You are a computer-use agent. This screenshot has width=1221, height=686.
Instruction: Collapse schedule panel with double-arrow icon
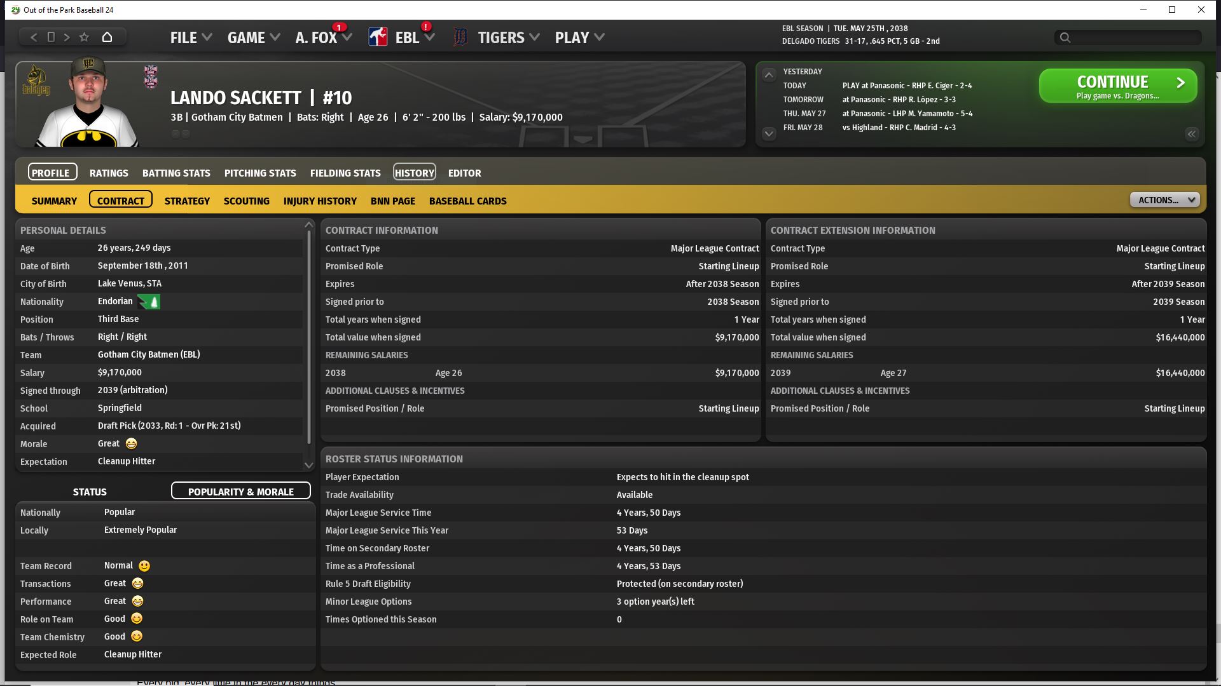[x=1191, y=134]
